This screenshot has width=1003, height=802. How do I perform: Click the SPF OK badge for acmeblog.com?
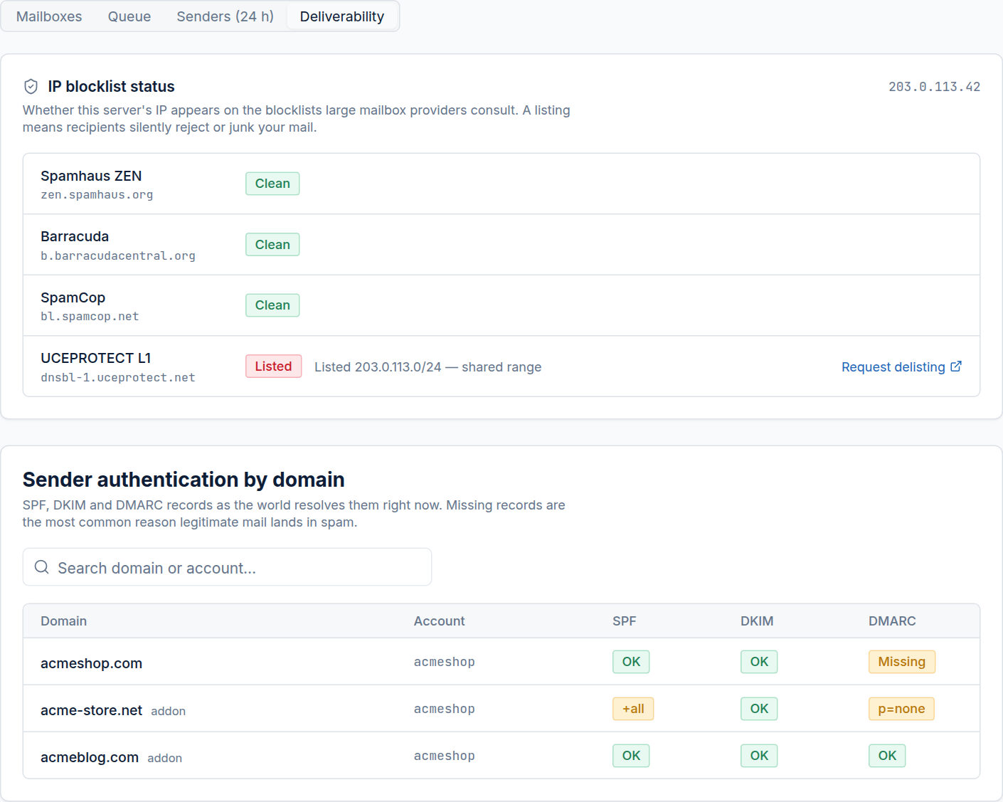tap(631, 756)
